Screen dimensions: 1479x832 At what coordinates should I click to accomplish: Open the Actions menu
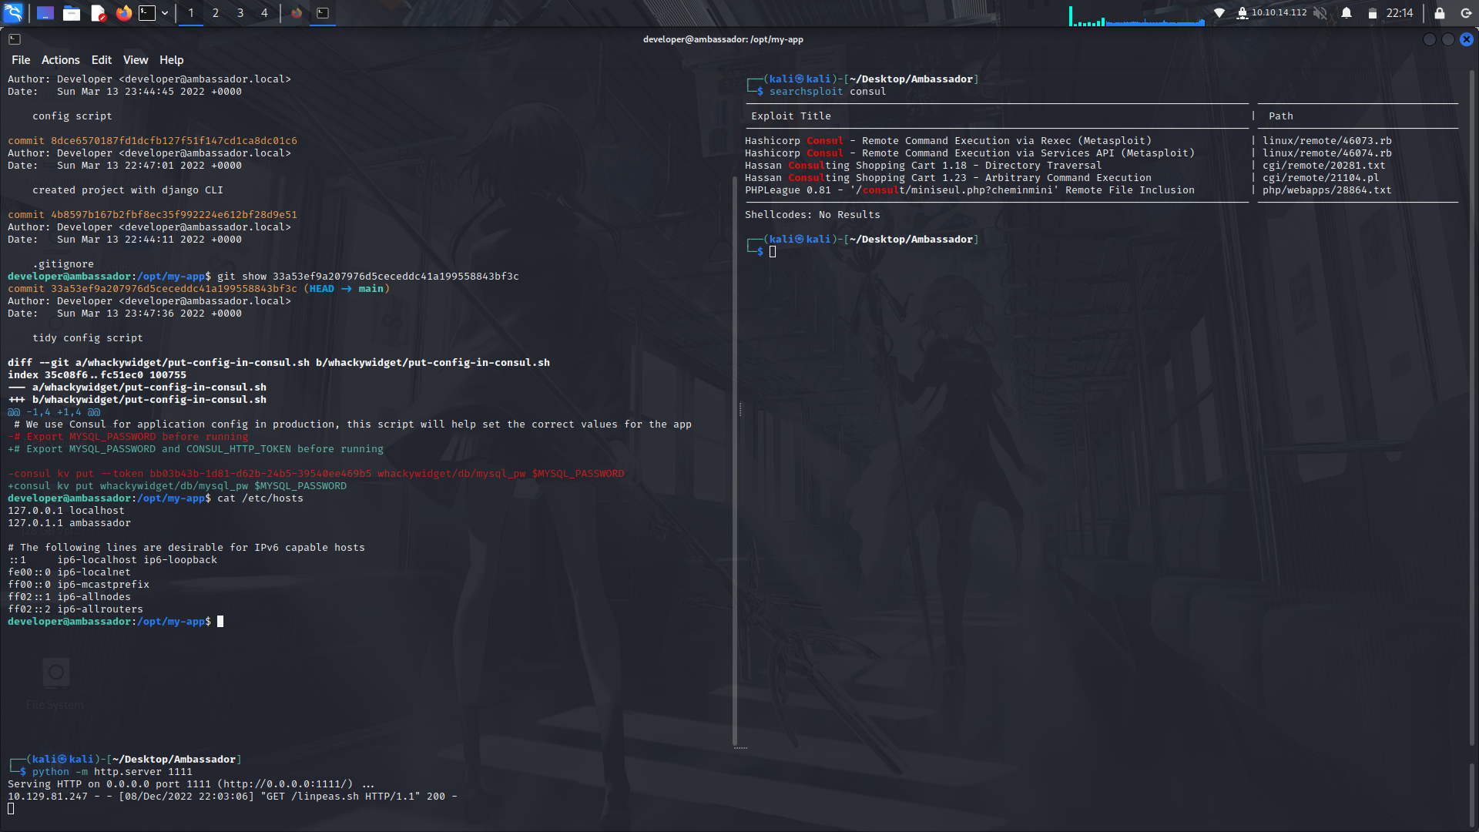60,59
